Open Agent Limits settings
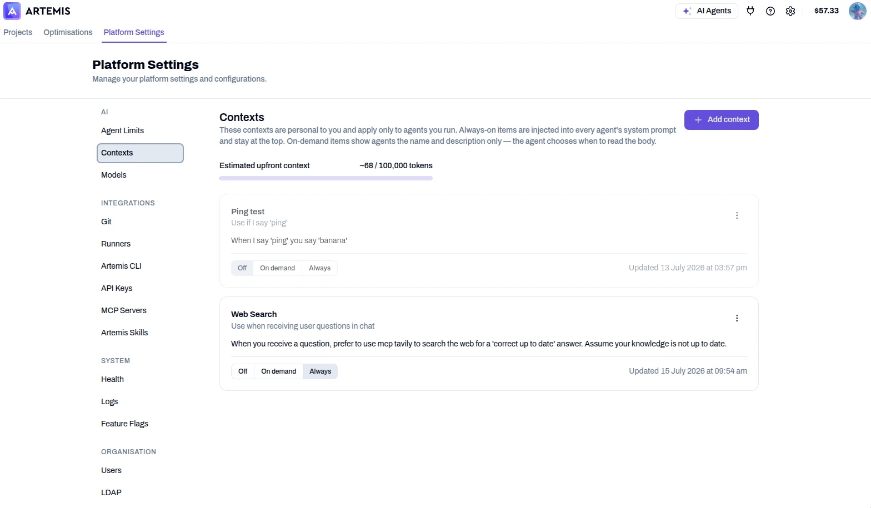The height and width of the screenshot is (508, 871). click(140, 130)
